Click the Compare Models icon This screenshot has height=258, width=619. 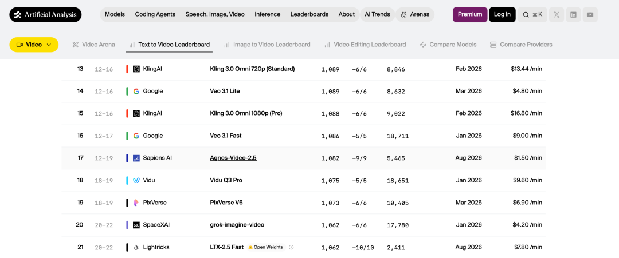coord(423,45)
